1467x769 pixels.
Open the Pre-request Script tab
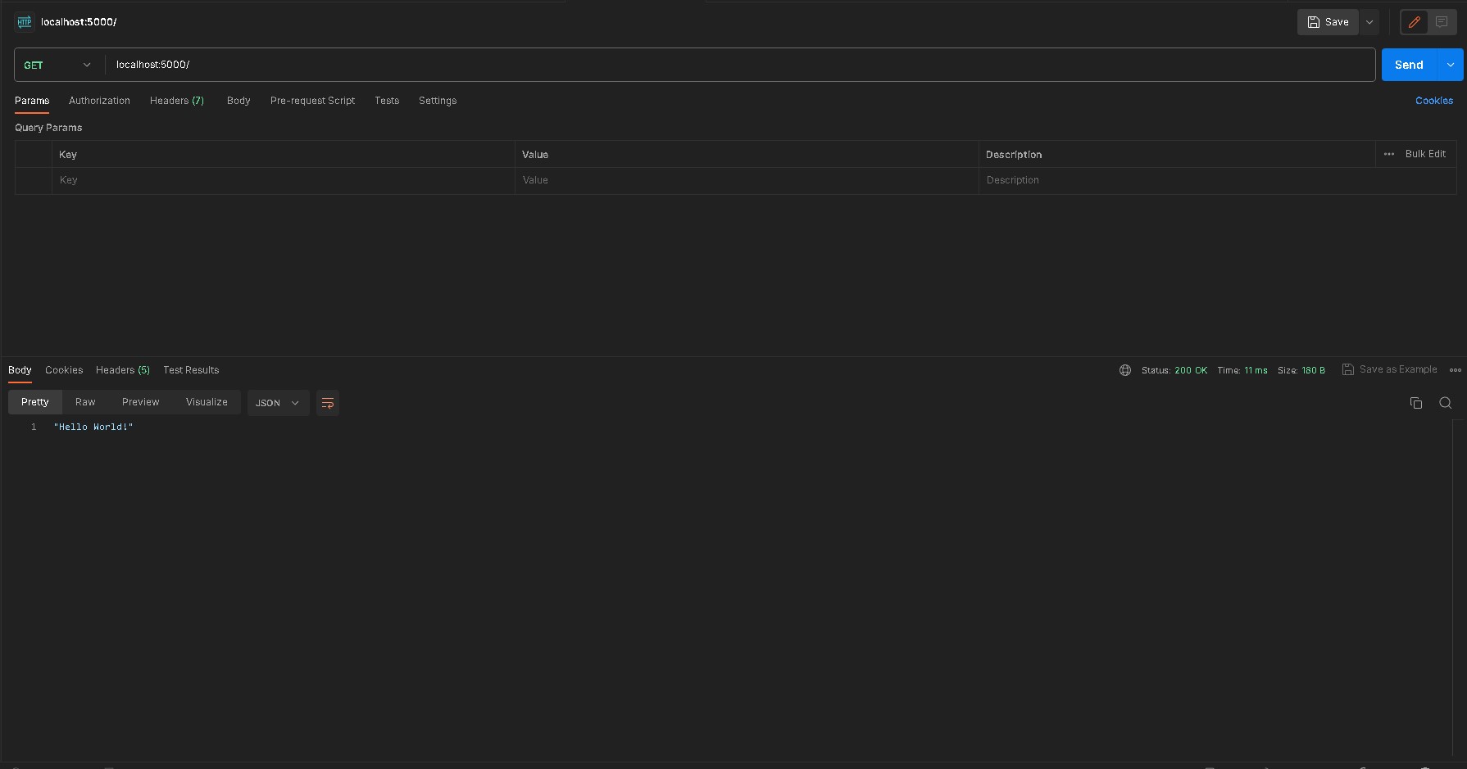pyautogui.click(x=312, y=101)
